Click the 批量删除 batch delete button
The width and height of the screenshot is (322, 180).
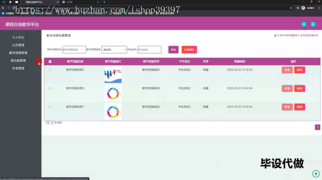tap(189, 49)
